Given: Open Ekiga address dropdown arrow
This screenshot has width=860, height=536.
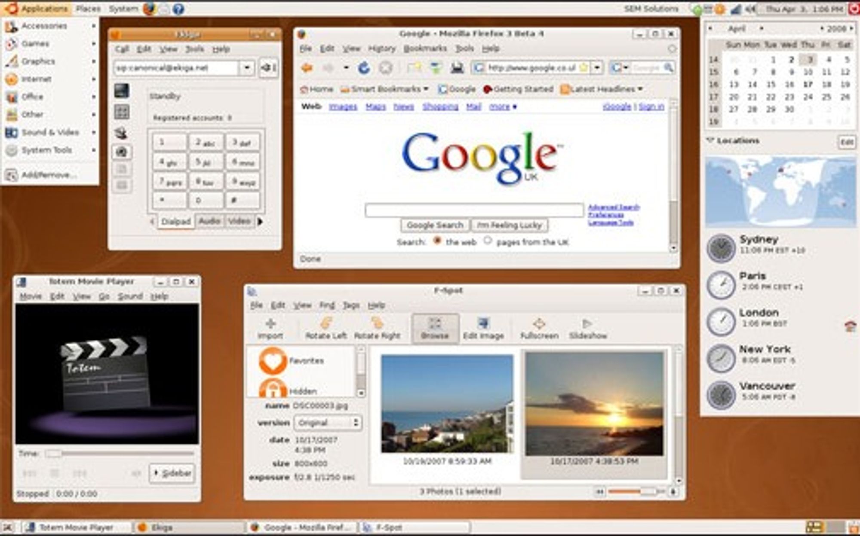Looking at the screenshot, I should (247, 68).
